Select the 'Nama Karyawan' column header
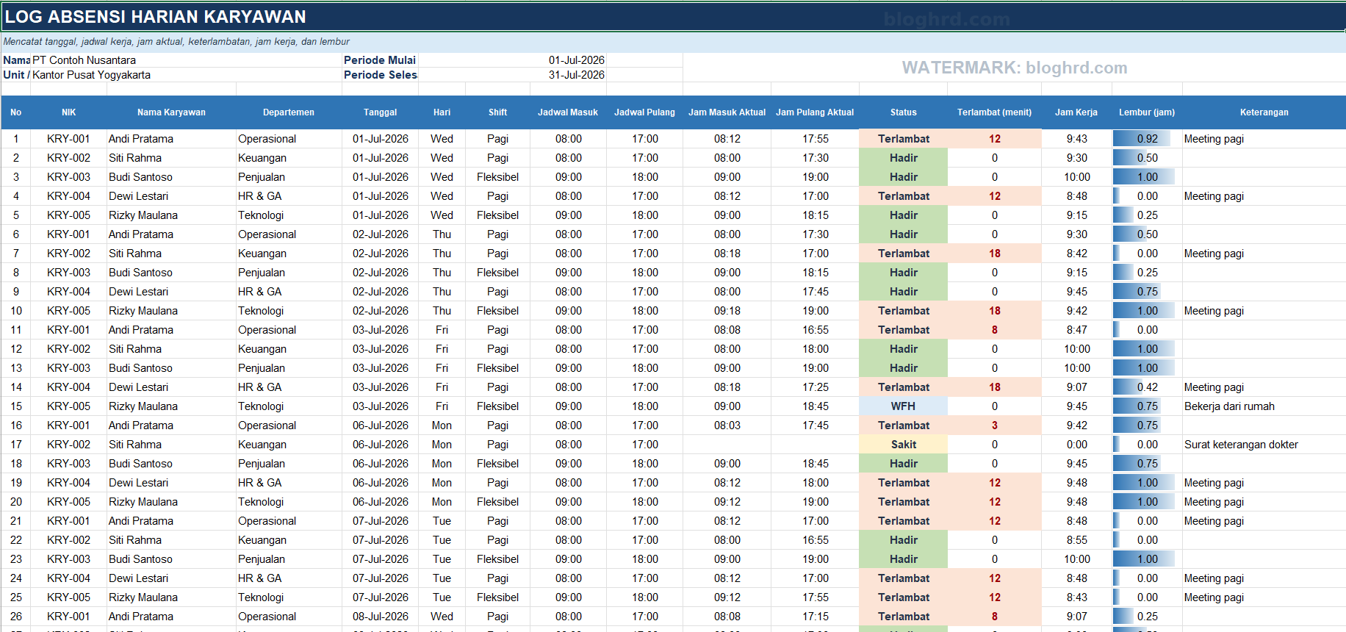Screen dimensions: 1346x632 (x=171, y=112)
